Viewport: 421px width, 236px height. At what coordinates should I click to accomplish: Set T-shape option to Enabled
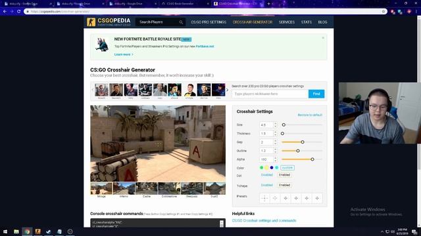(284, 185)
